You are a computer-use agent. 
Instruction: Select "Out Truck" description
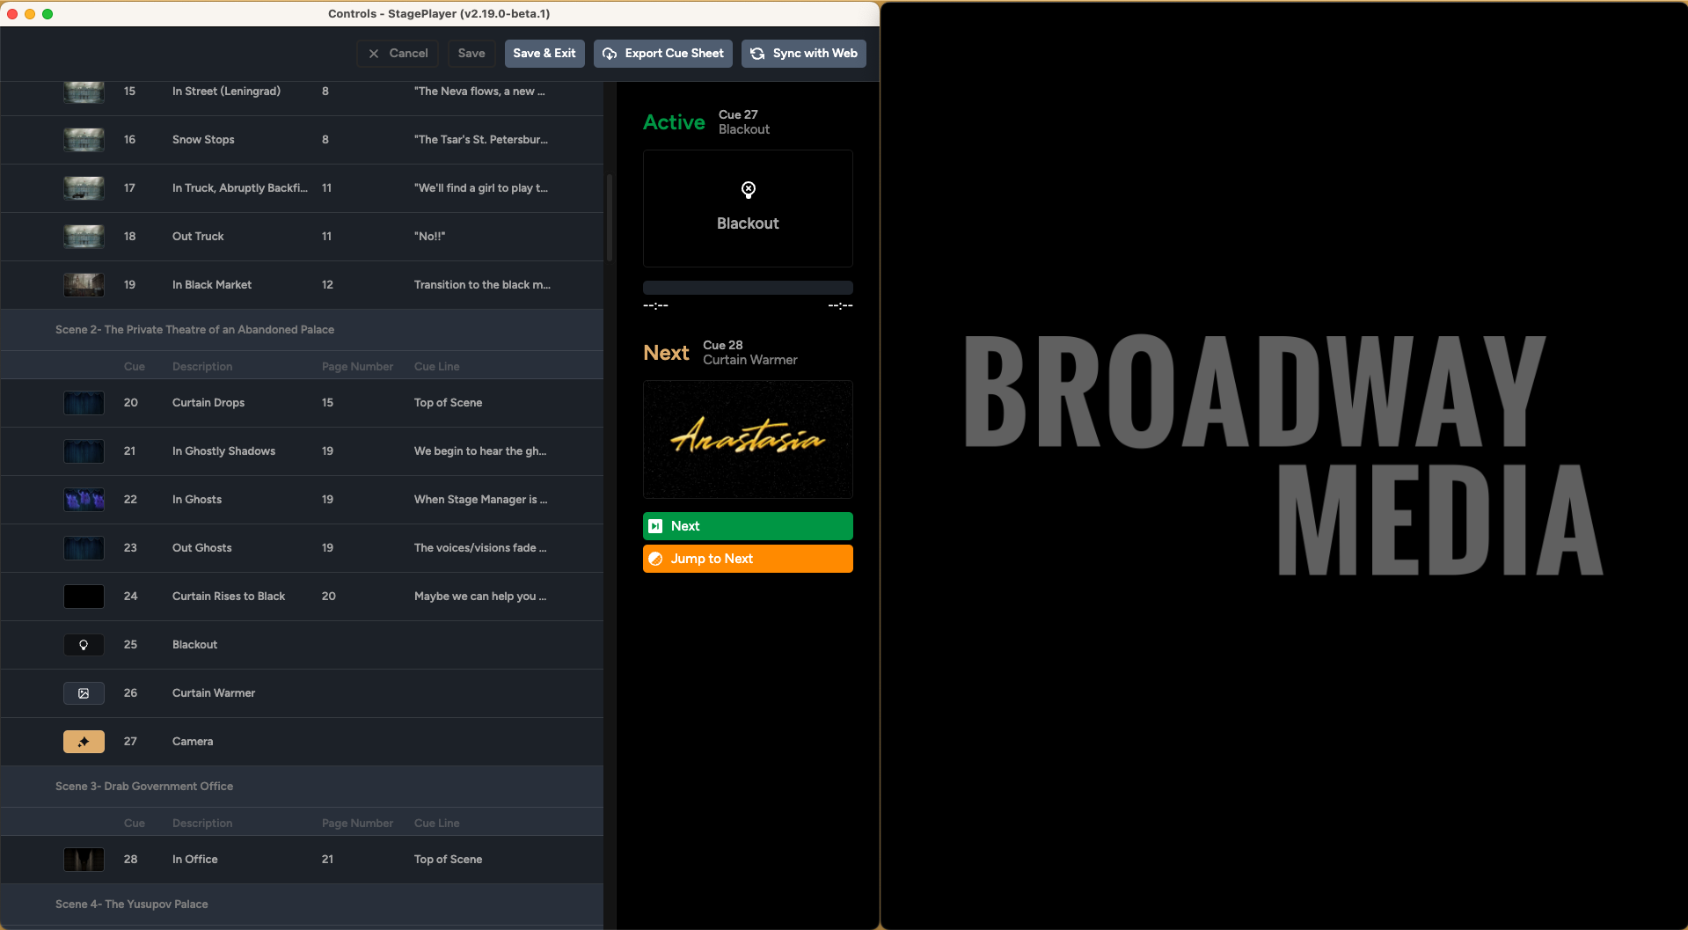pyautogui.click(x=198, y=237)
